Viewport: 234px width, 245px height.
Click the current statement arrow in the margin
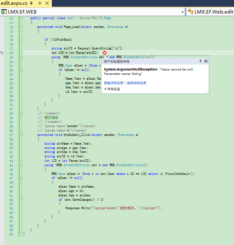tap(2, 53)
